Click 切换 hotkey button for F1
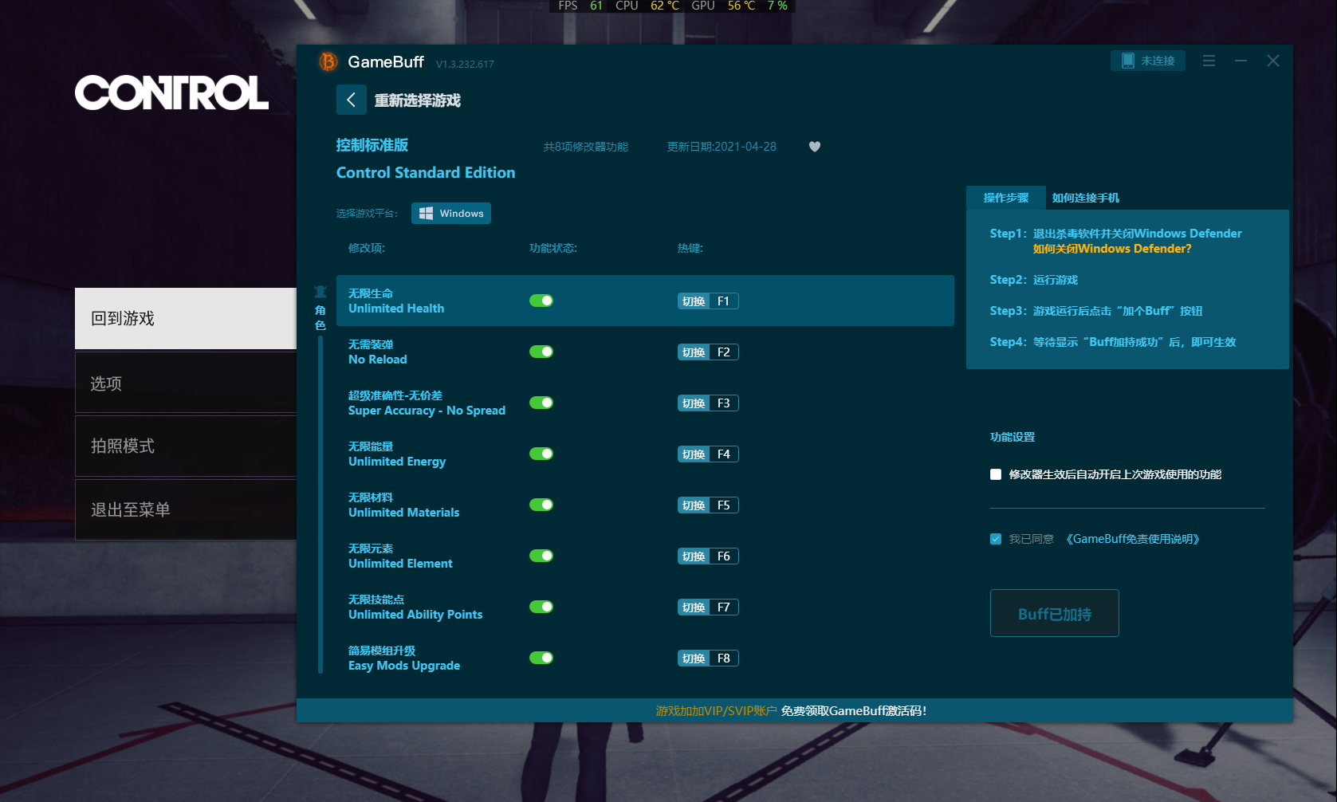 click(694, 301)
